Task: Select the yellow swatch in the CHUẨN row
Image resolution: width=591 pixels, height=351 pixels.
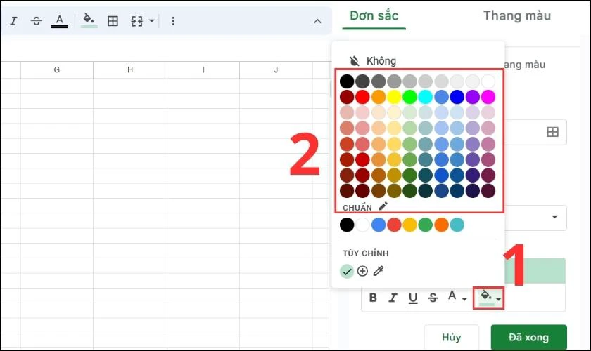Action: tap(409, 225)
